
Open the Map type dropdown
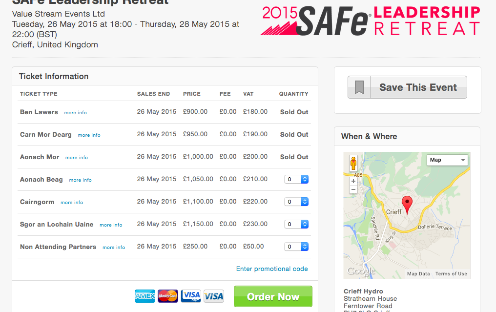(447, 160)
